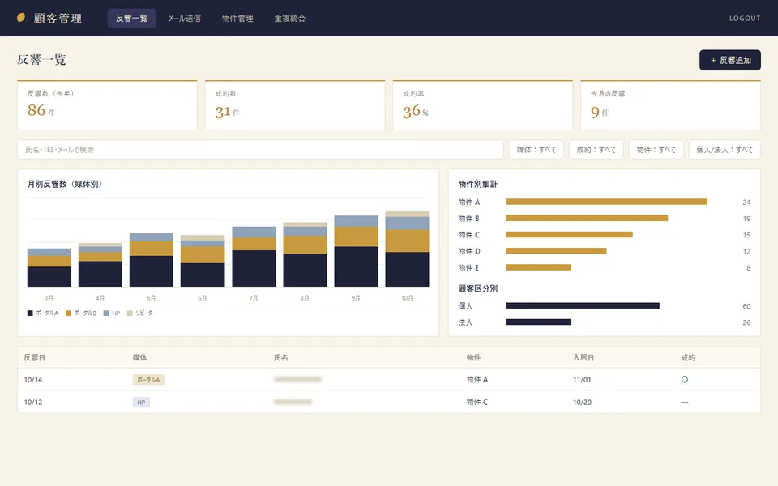Image resolution: width=778 pixels, height=486 pixels.
Task: Open the 反響一覧 tab
Action: point(131,19)
